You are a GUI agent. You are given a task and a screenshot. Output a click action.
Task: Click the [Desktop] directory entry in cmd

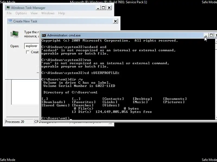142,99
